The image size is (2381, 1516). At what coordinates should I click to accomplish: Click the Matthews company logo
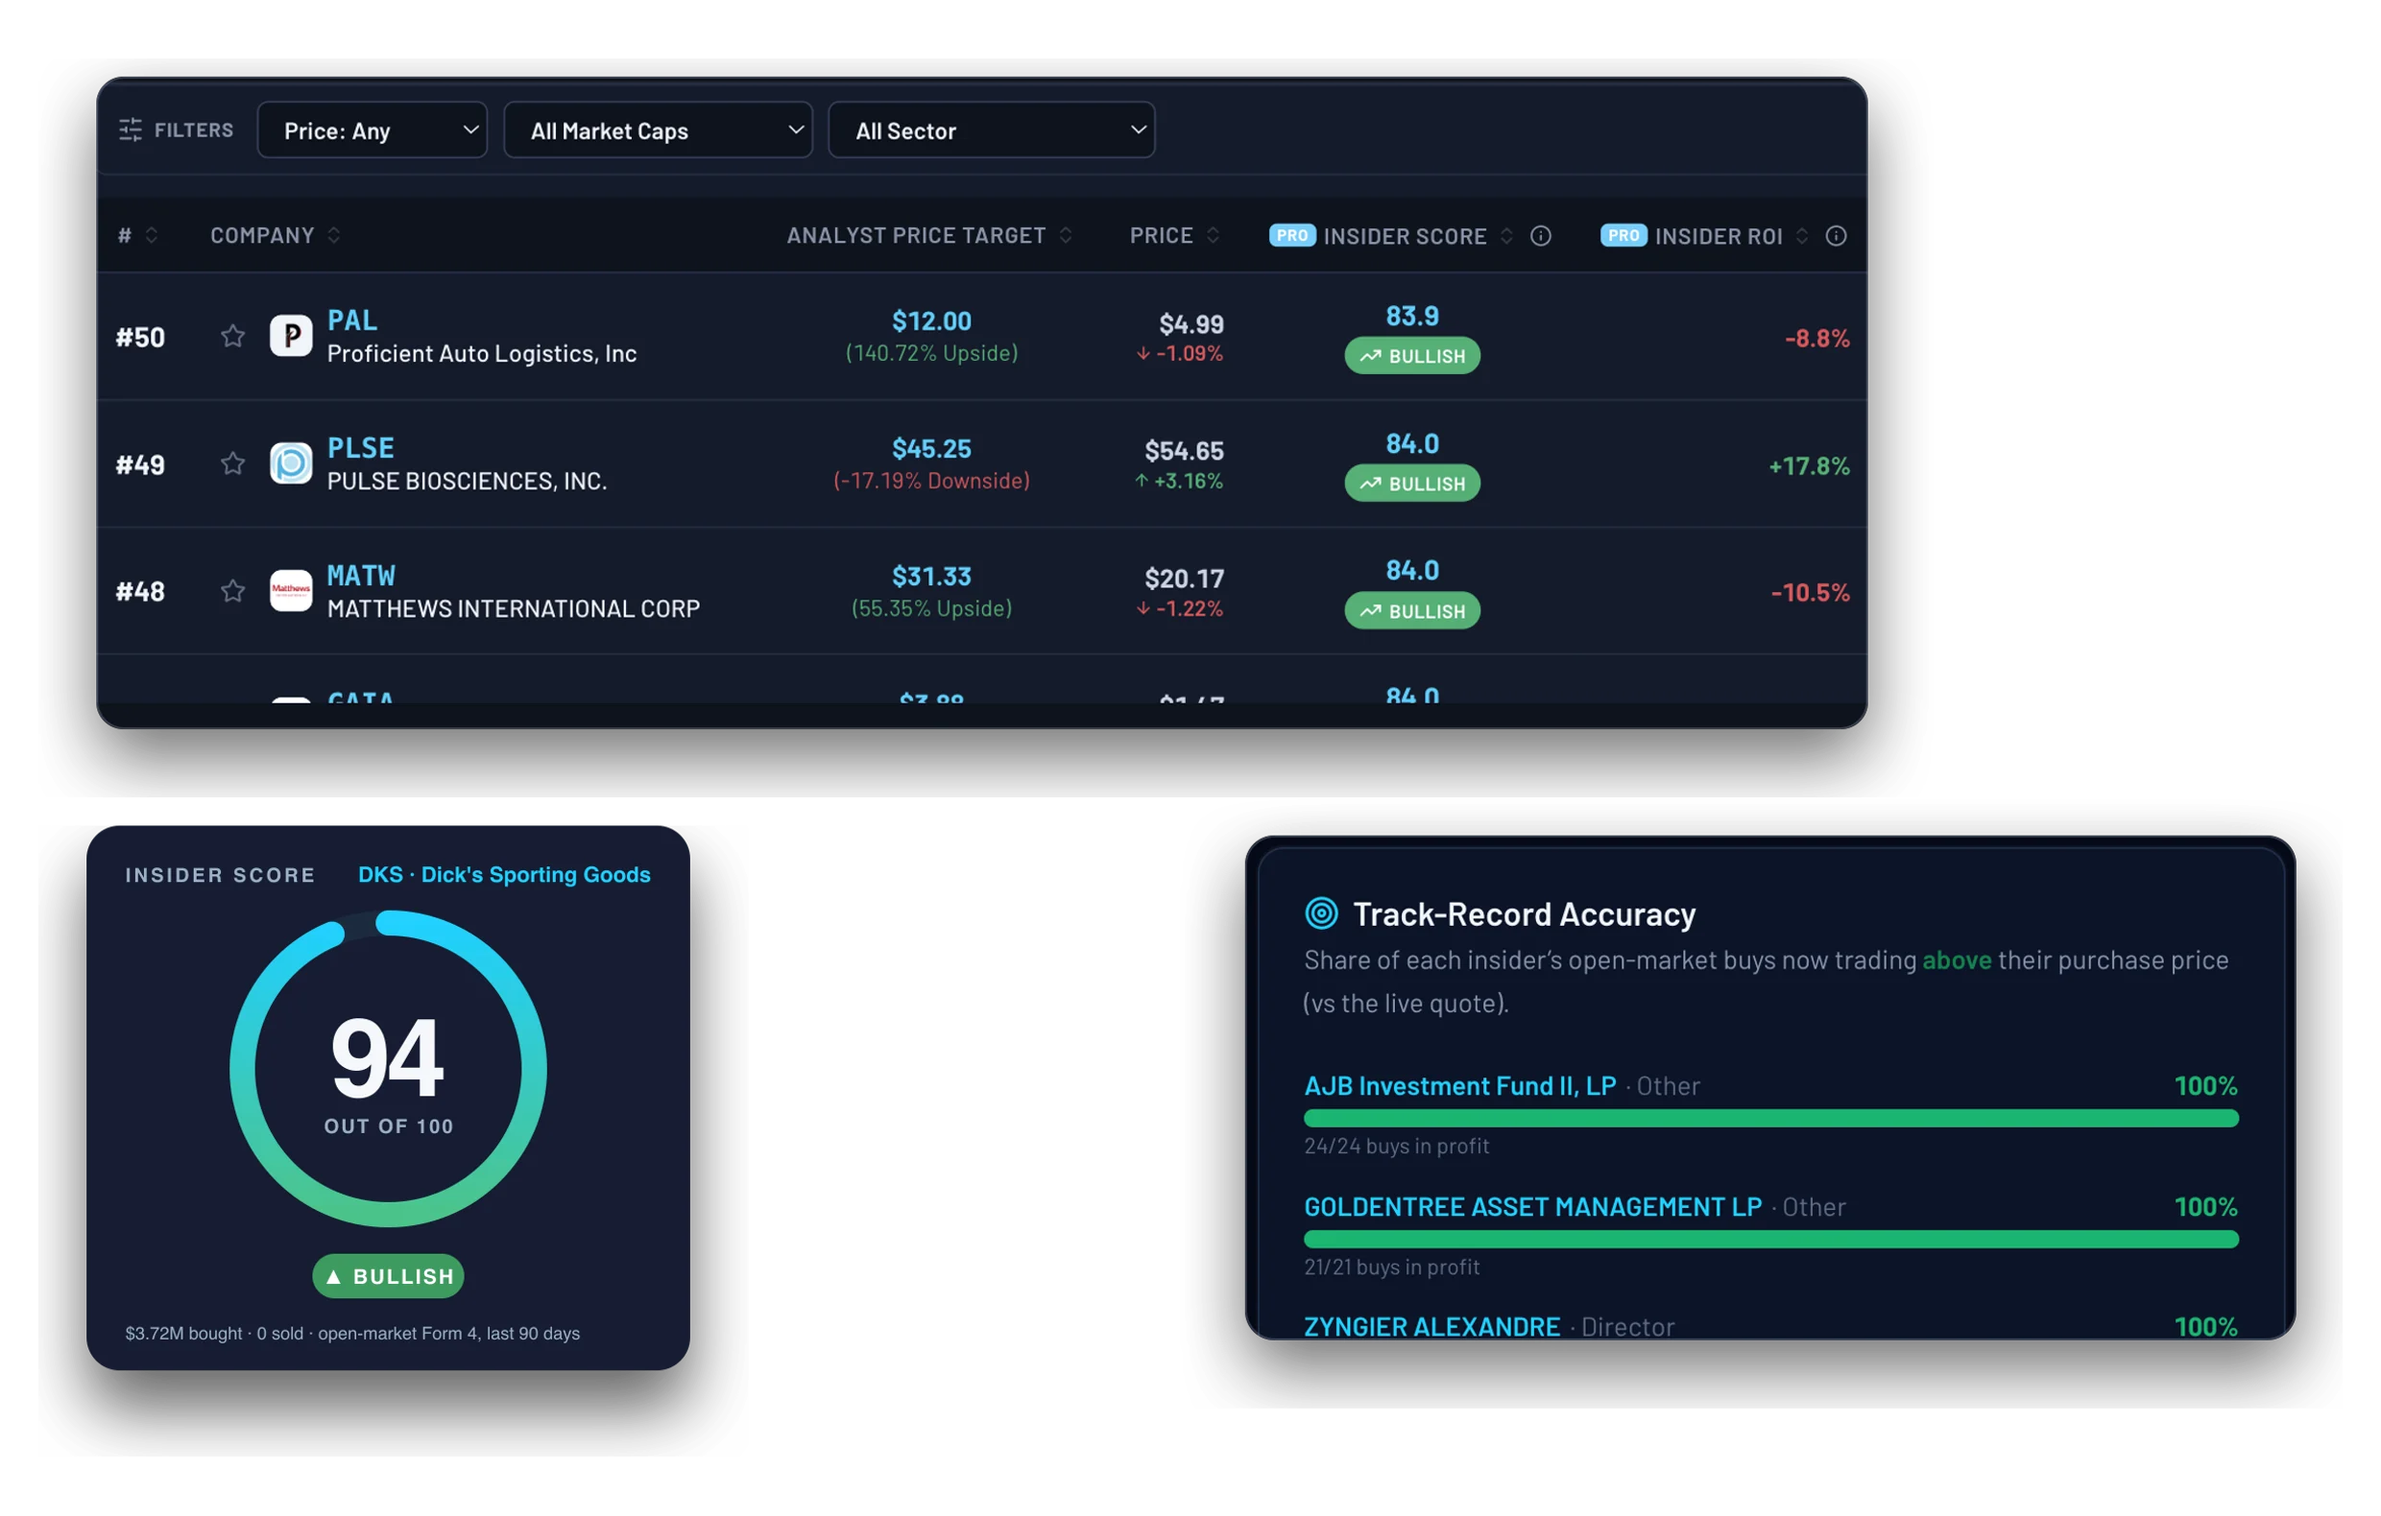pos(291,592)
